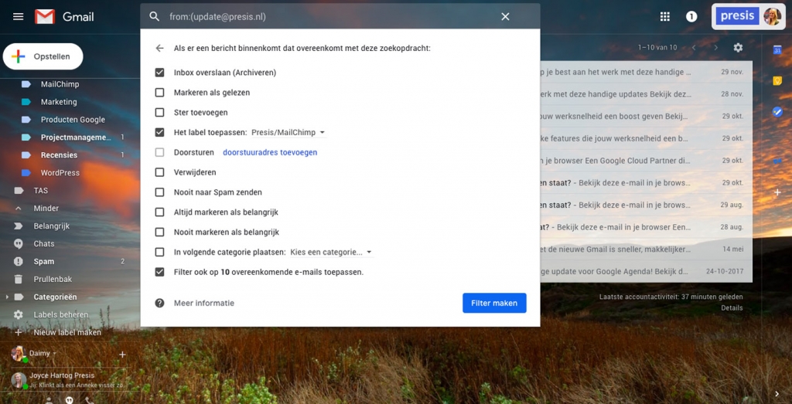Open Google Calendar in side panel
Screen dimensions: 792x404
point(777,49)
